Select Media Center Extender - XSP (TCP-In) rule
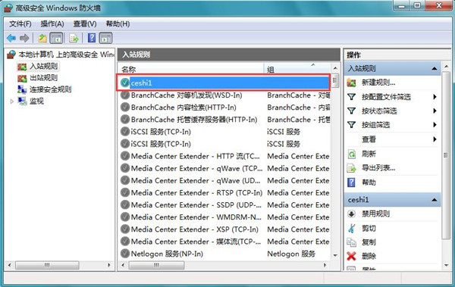This screenshot has height=287, width=455. pyautogui.click(x=194, y=229)
